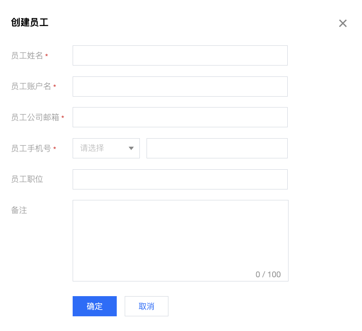This screenshot has height=331, width=362.
Task: Select the phone number input field
Action: click(x=217, y=148)
